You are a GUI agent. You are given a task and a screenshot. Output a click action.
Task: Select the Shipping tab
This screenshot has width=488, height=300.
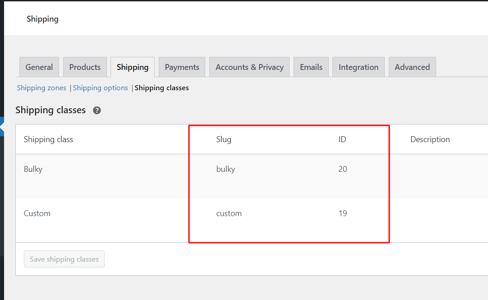pyautogui.click(x=133, y=67)
